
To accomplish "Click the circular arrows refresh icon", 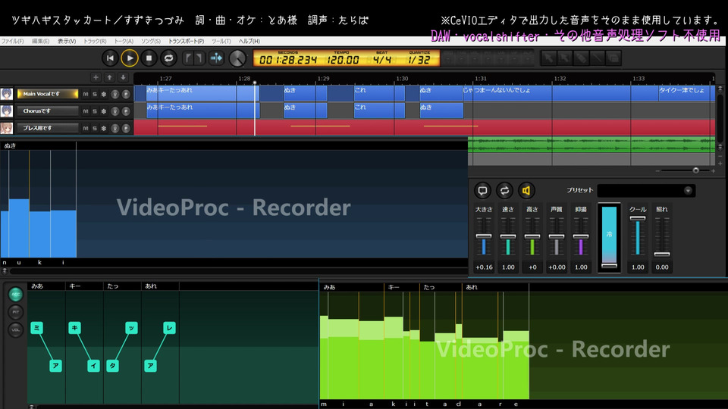I will pos(504,191).
